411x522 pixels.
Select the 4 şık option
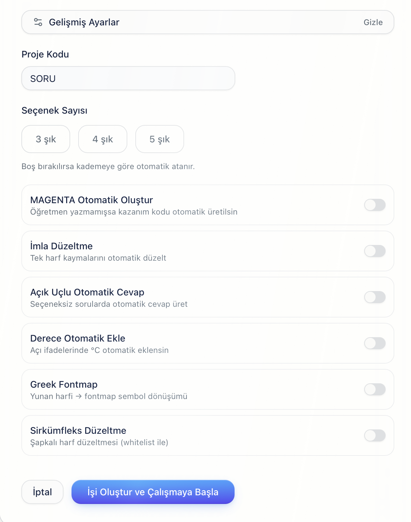pyautogui.click(x=103, y=139)
